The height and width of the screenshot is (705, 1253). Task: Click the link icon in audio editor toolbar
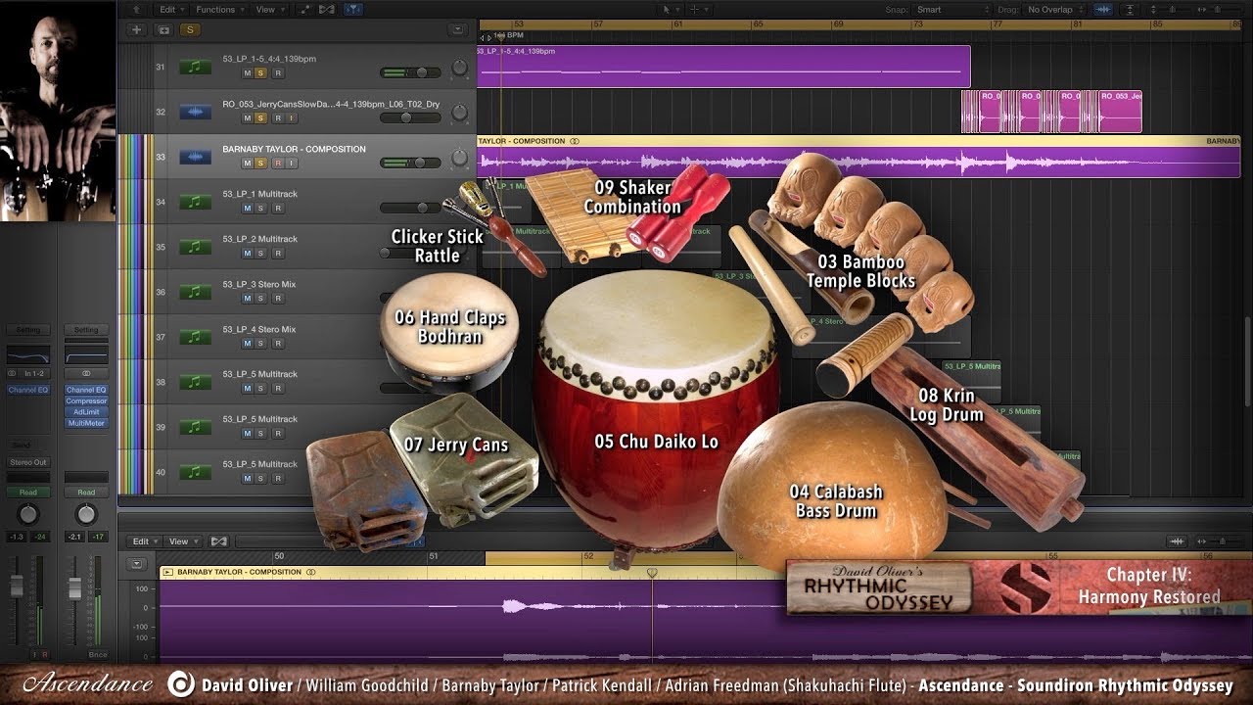click(219, 541)
